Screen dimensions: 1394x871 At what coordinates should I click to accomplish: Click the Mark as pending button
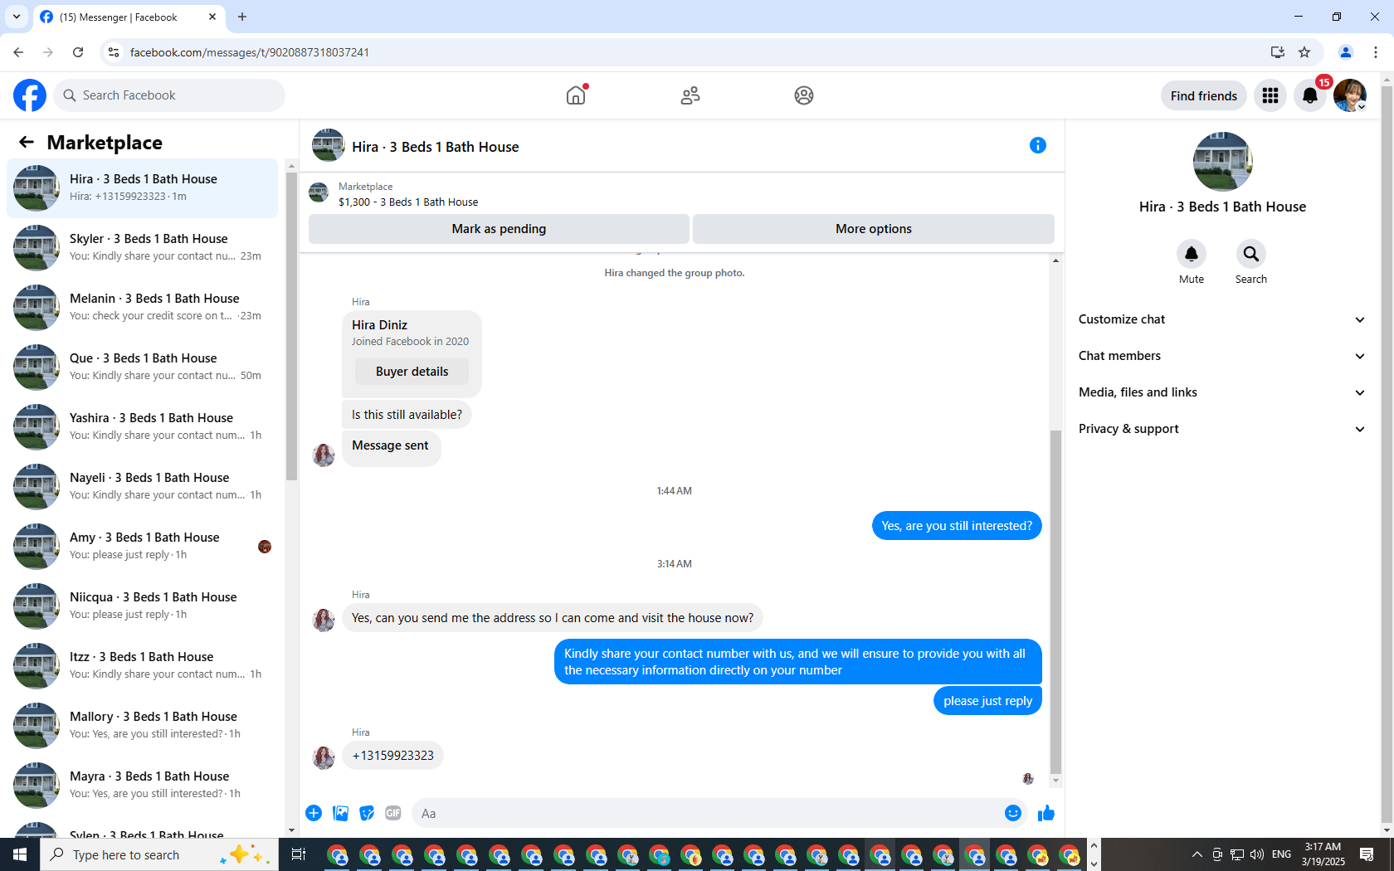(x=499, y=229)
